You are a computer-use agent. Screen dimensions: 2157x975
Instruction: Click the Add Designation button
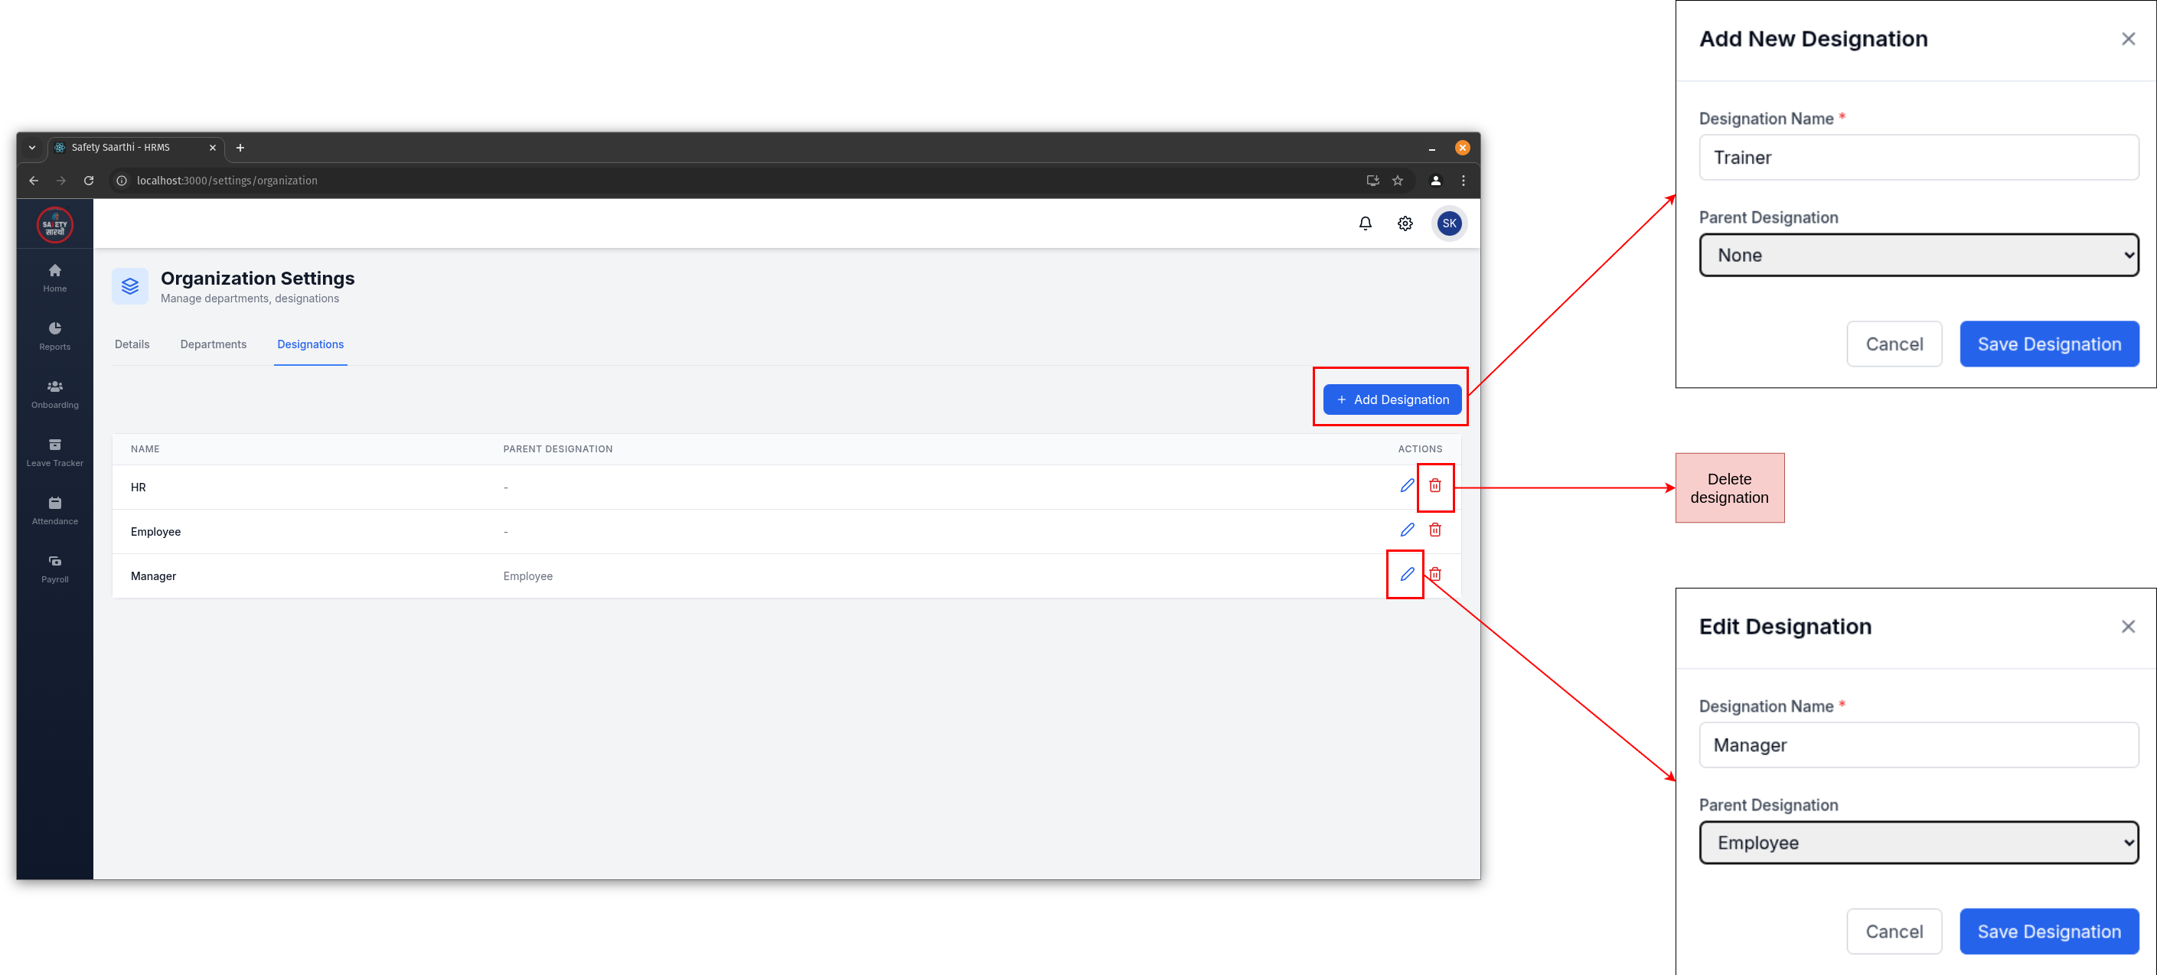point(1392,399)
